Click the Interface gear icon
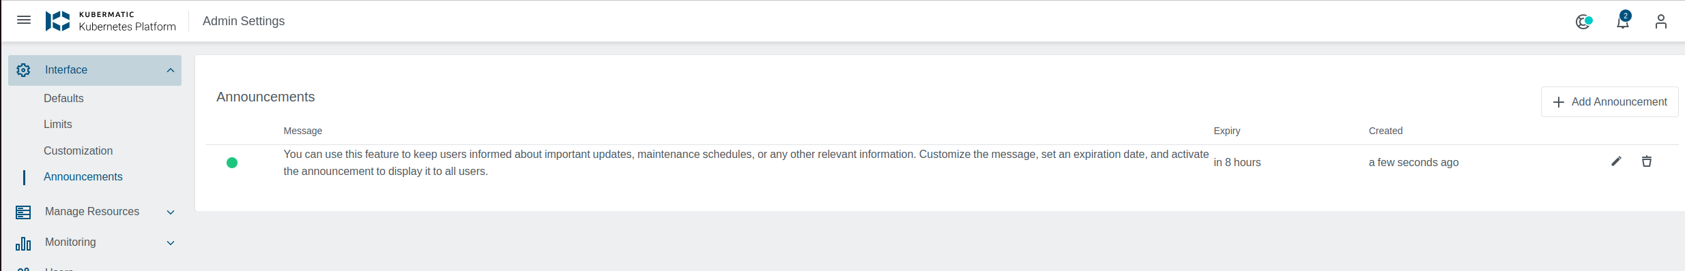This screenshot has height=271, width=1685. [23, 70]
